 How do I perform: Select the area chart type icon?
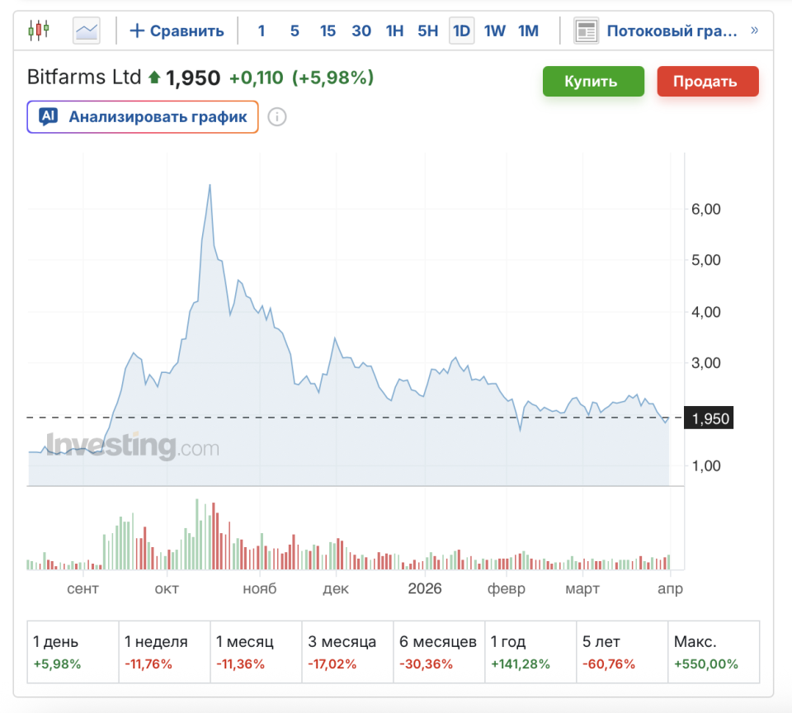87,31
